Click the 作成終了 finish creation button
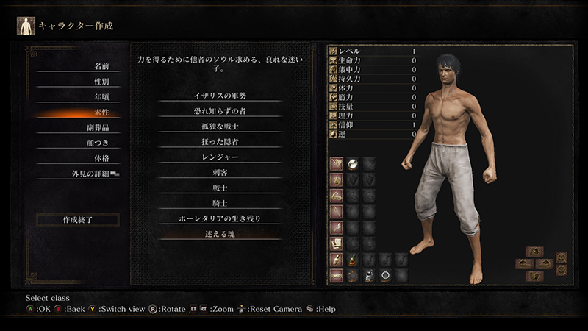588x331 pixels. click(78, 220)
